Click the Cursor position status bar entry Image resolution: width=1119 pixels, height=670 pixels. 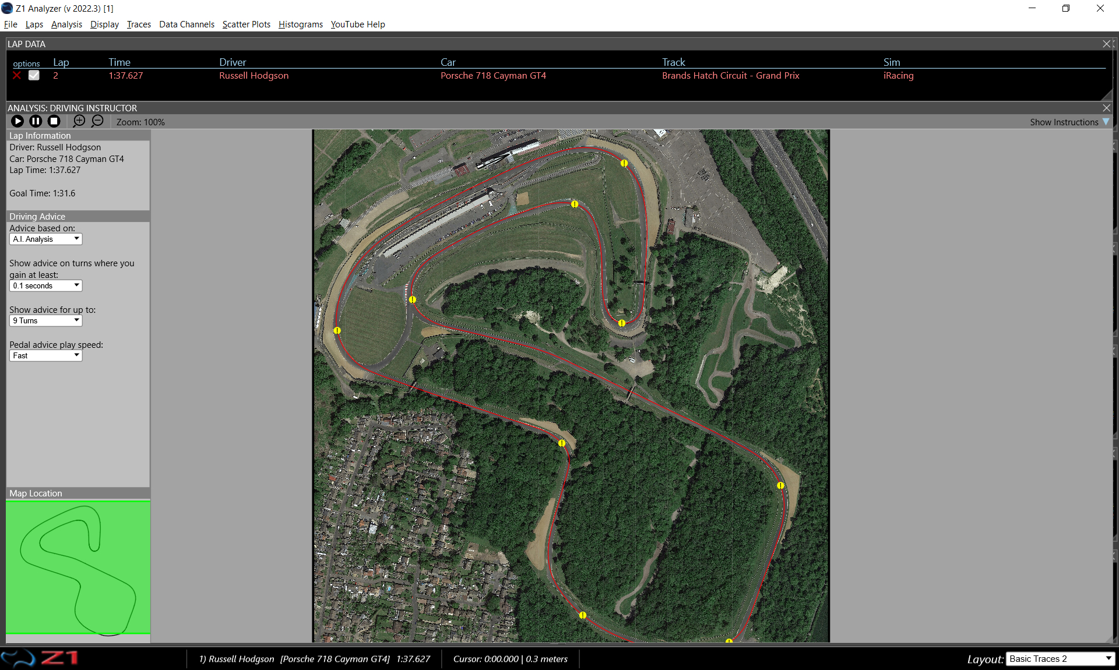(x=511, y=659)
